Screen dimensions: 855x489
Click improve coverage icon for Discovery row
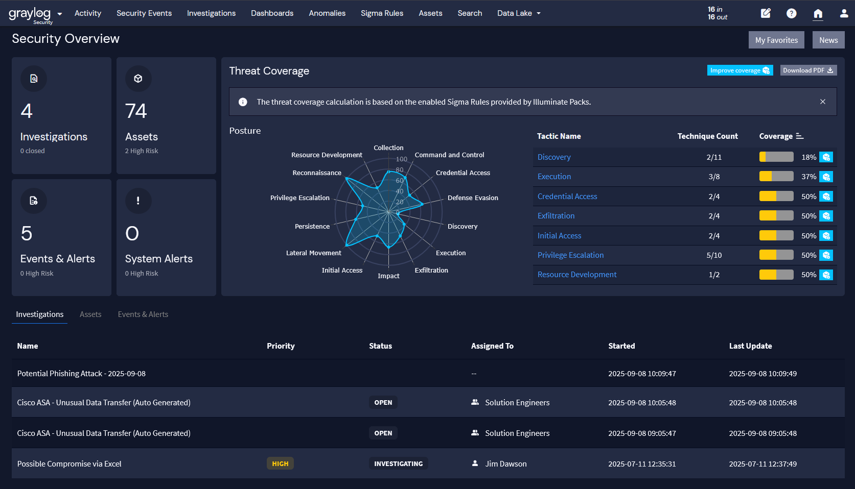tap(826, 157)
